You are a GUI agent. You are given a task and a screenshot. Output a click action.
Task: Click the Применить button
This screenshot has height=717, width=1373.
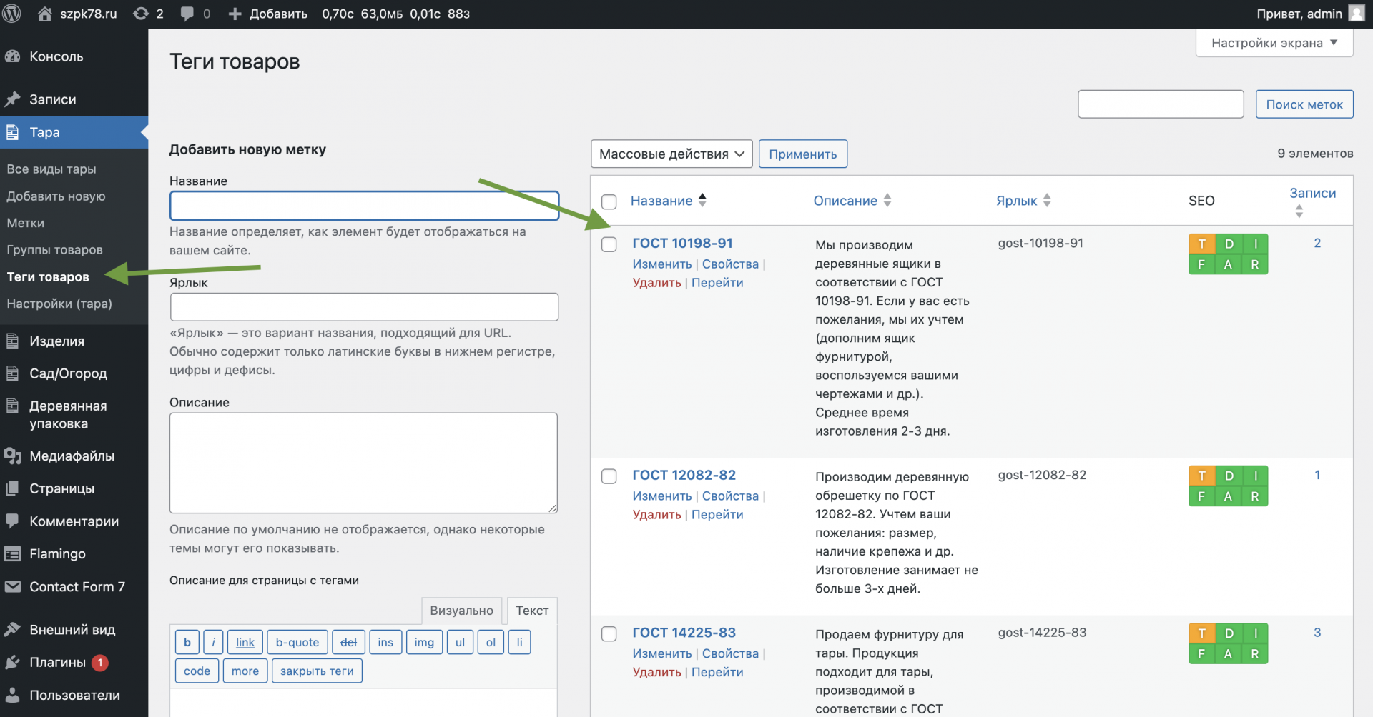click(803, 154)
